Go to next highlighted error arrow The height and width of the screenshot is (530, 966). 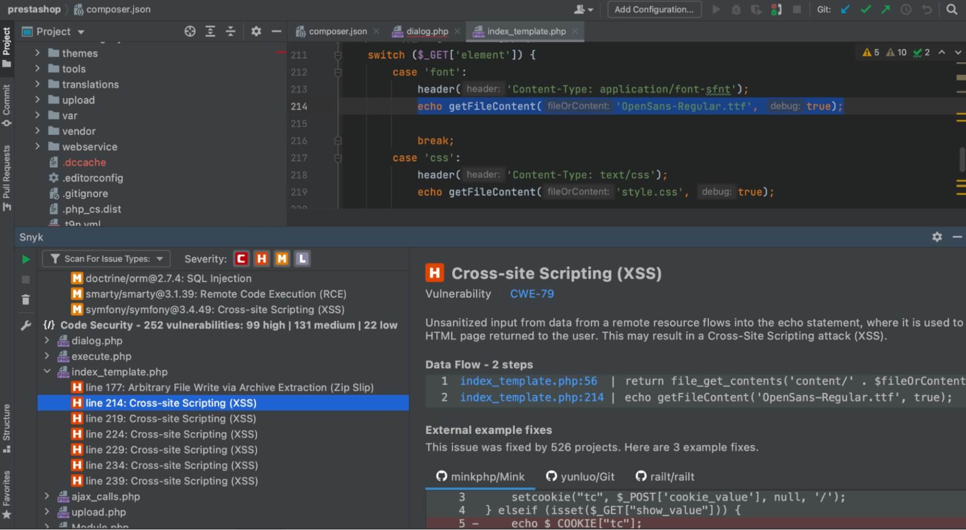[x=958, y=52]
